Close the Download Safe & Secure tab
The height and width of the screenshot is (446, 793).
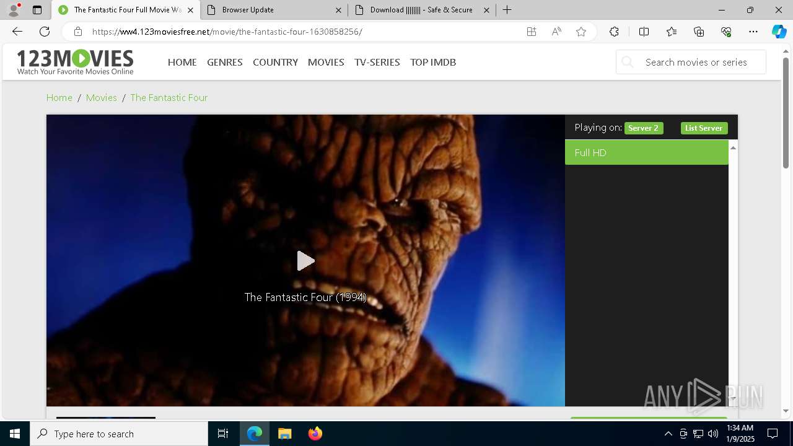tap(486, 10)
